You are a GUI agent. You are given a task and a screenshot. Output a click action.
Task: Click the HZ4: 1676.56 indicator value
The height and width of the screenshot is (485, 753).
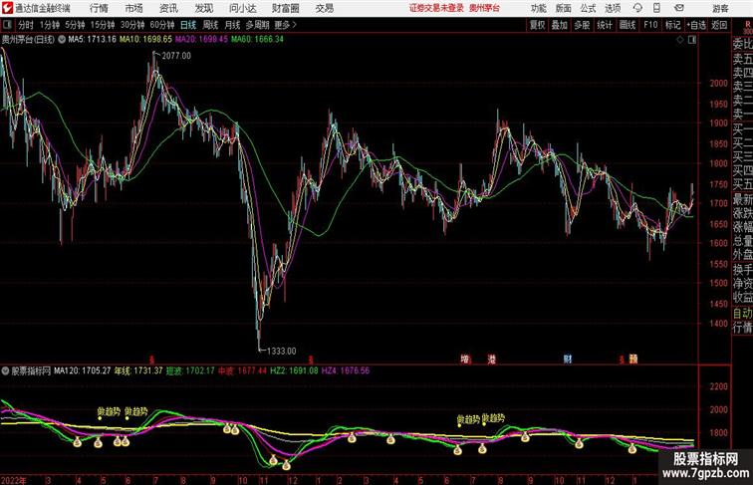pyautogui.click(x=346, y=370)
